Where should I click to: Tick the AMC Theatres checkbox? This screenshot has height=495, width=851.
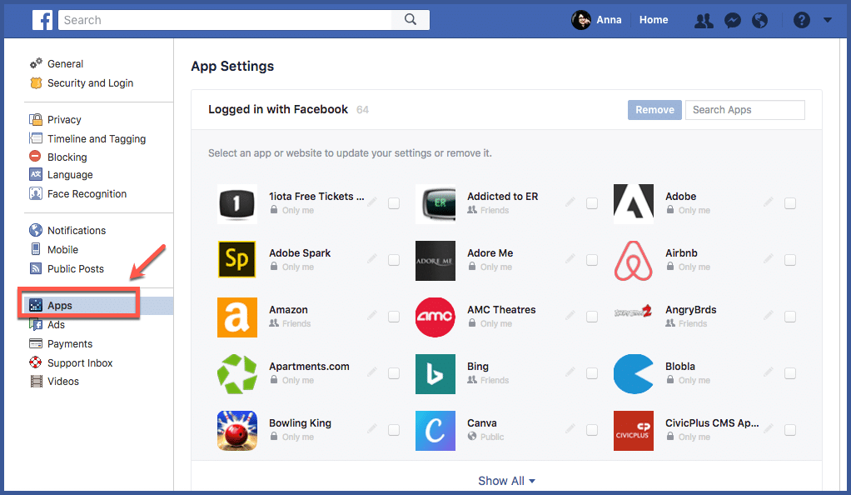click(x=592, y=316)
